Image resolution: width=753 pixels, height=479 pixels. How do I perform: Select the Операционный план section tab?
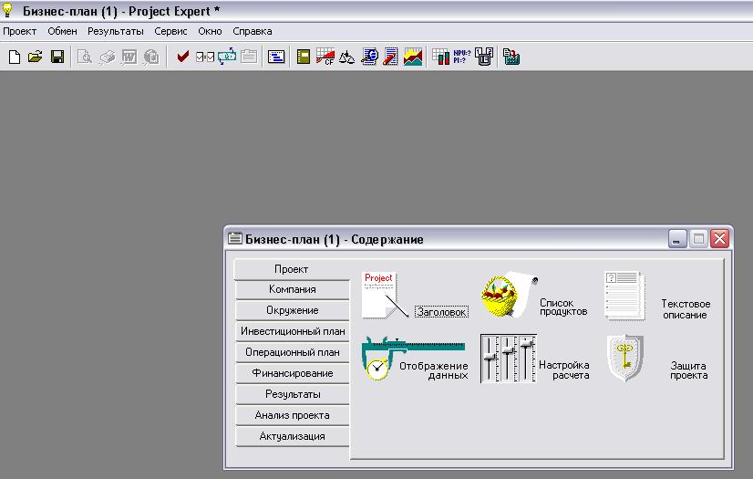293,352
